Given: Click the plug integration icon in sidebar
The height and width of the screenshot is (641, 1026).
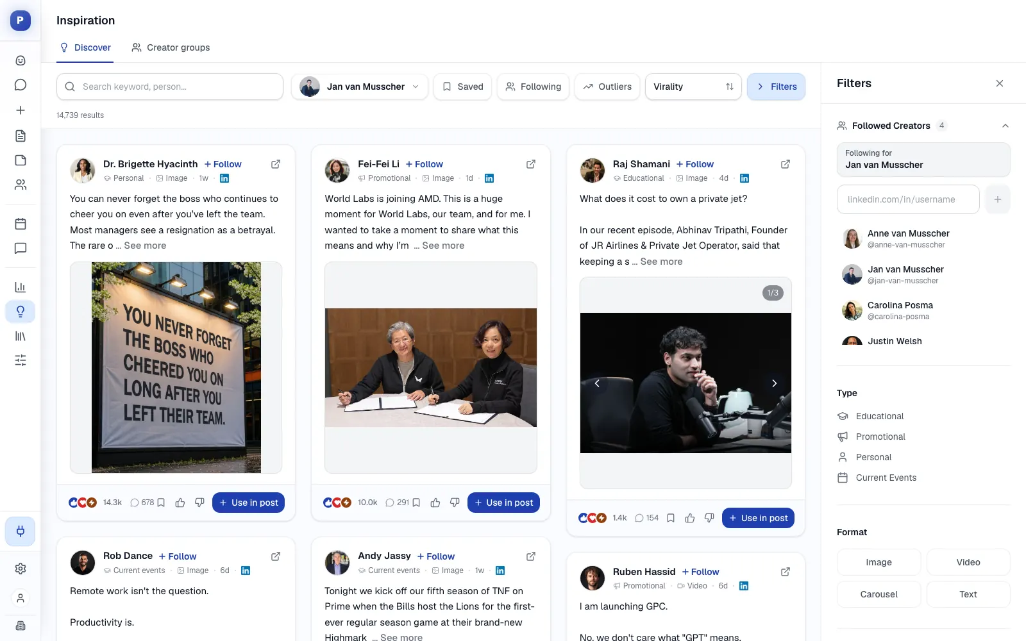Looking at the screenshot, I should (x=21, y=531).
